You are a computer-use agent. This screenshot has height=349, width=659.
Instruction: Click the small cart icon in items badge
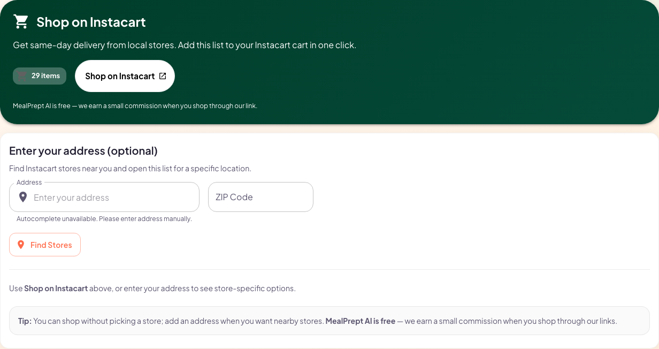(22, 76)
